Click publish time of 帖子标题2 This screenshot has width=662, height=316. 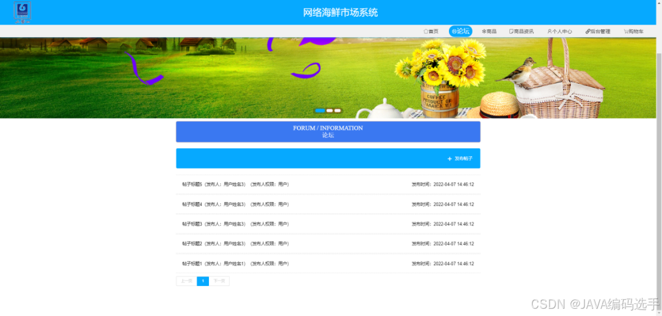443,244
